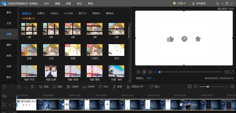This screenshot has width=236, height=113.
Task: Switch to the 配乐 sidebar panel
Action: (x=9, y=77)
